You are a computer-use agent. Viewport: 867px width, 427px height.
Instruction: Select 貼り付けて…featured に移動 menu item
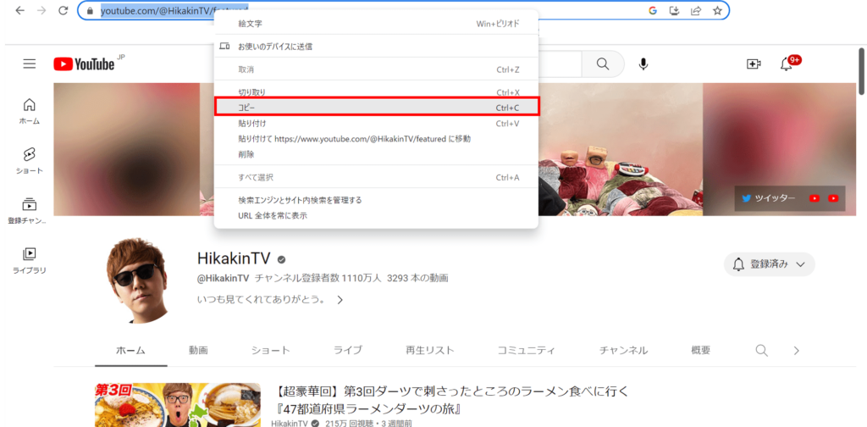[376, 139]
